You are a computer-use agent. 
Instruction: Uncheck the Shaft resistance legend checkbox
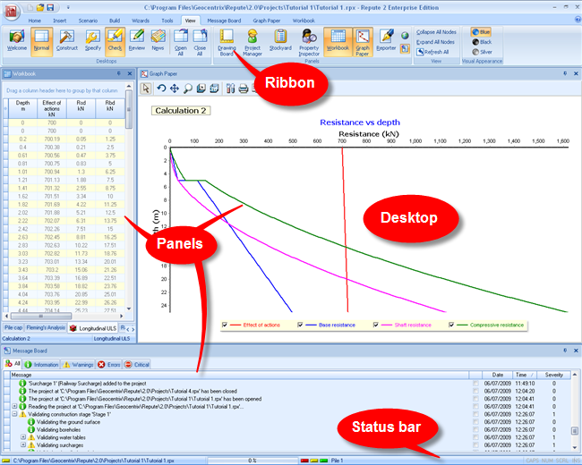pyautogui.click(x=376, y=325)
